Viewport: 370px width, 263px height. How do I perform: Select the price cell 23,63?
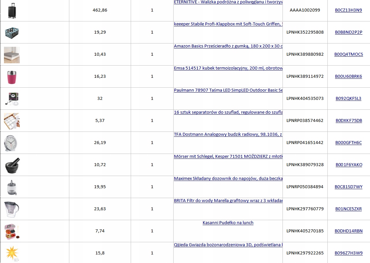tap(100, 209)
